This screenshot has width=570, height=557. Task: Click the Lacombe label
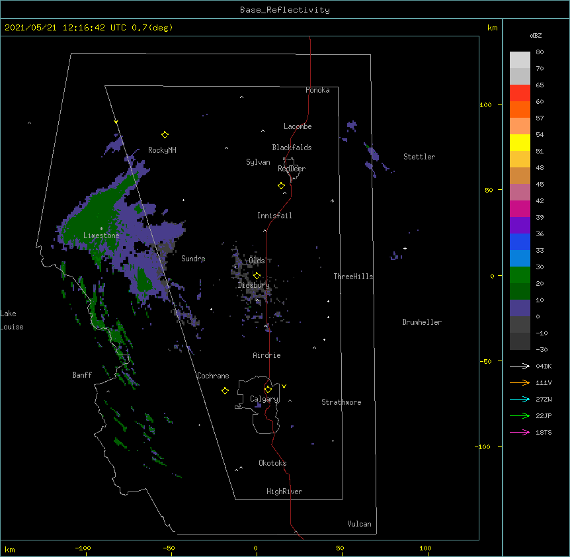coord(298,126)
